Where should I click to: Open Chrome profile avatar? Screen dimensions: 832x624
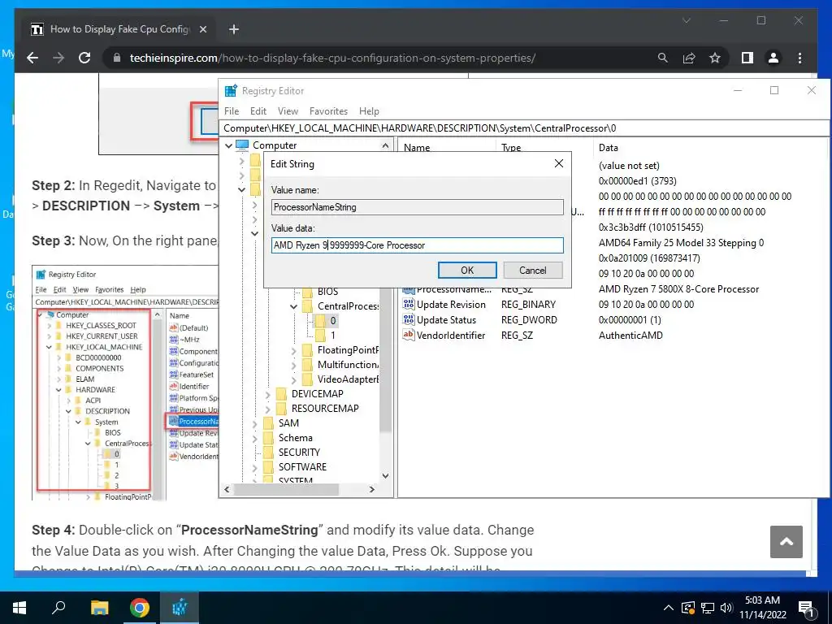coord(773,58)
